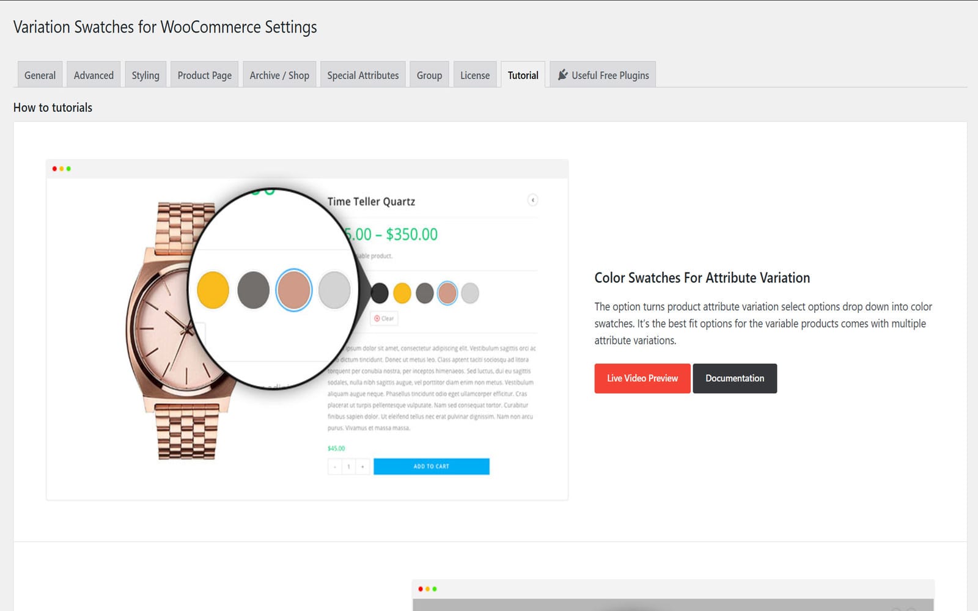Open the Special Attributes tab

pyautogui.click(x=362, y=75)
